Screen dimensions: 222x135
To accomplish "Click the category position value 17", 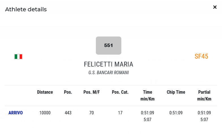I will point(120,113).
